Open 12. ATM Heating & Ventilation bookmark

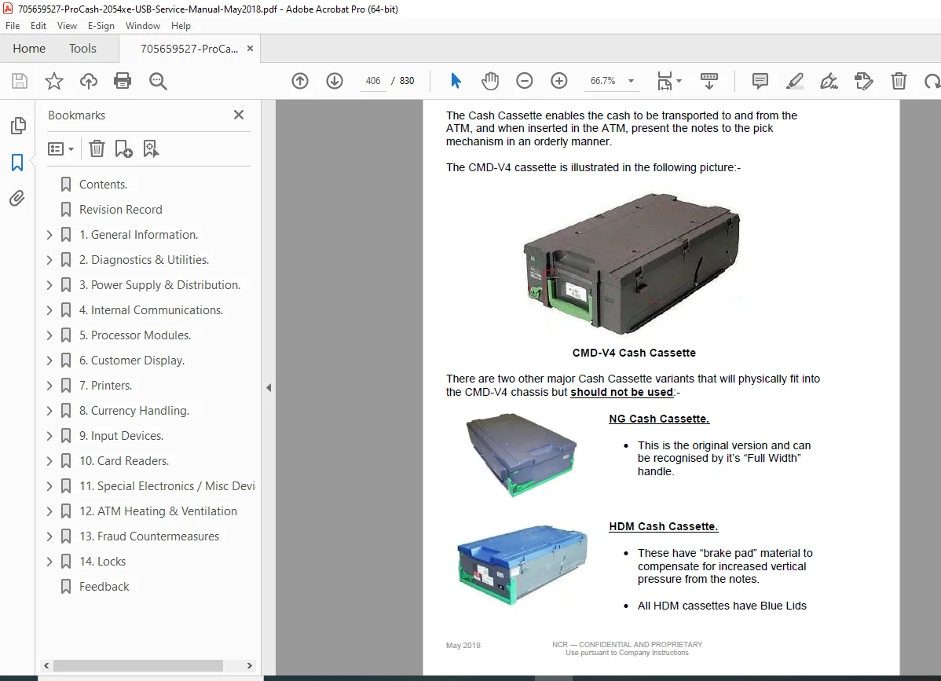point(159,512)
